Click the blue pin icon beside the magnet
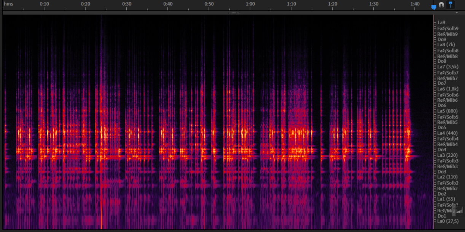This screenshot has width=465, height=232. click(x=451, y=5)
